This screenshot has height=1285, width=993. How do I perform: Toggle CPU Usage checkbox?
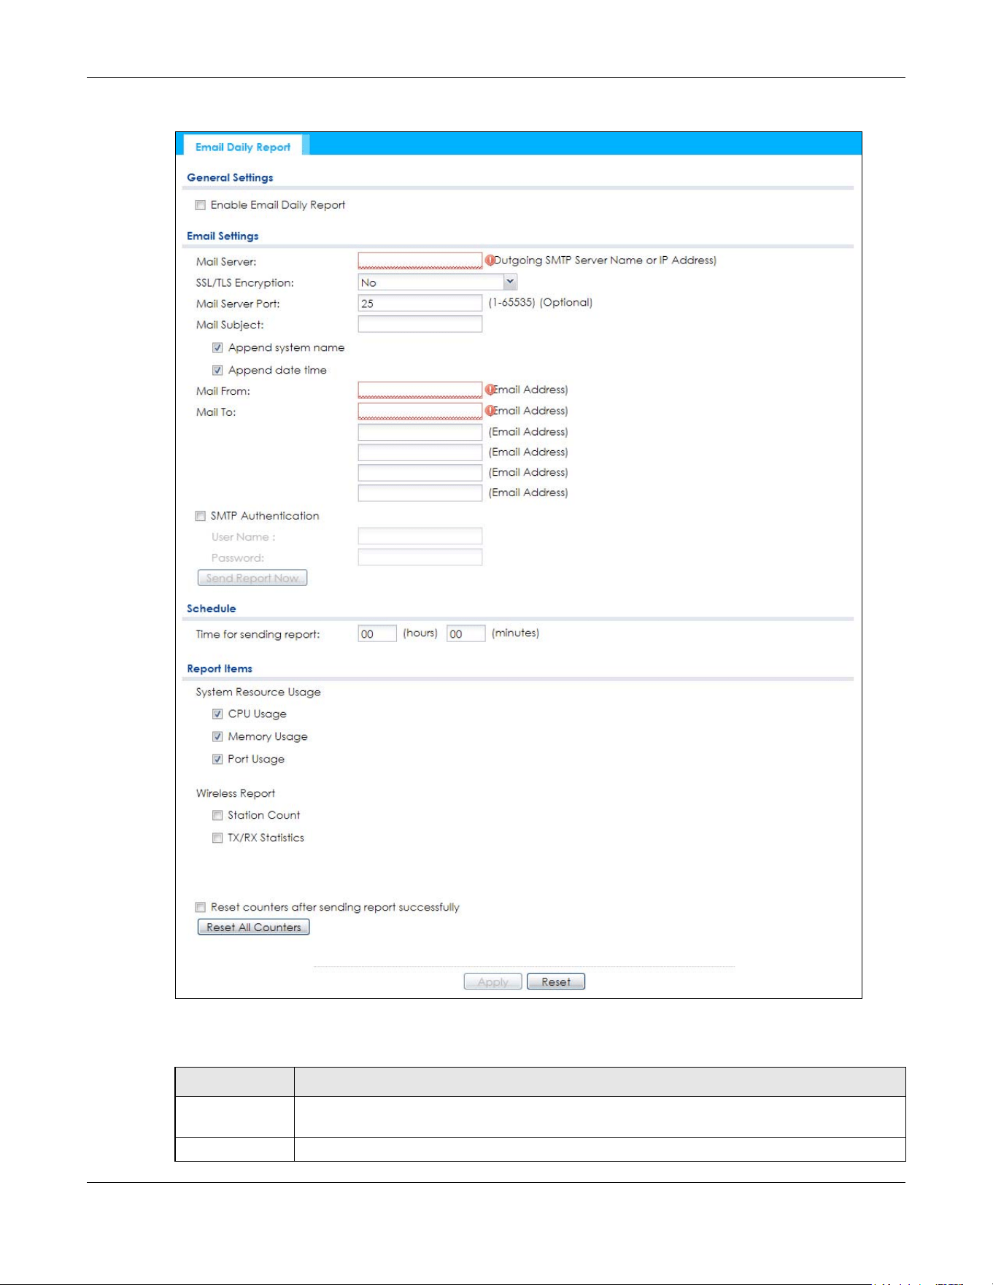click(x=217, y=714)
